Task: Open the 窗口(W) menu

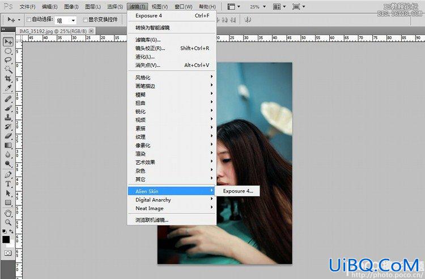Action: click(x=183, y=6)
